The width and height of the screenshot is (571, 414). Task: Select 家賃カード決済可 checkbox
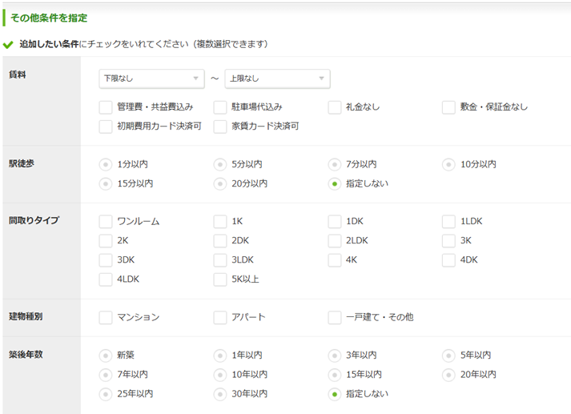220,126
